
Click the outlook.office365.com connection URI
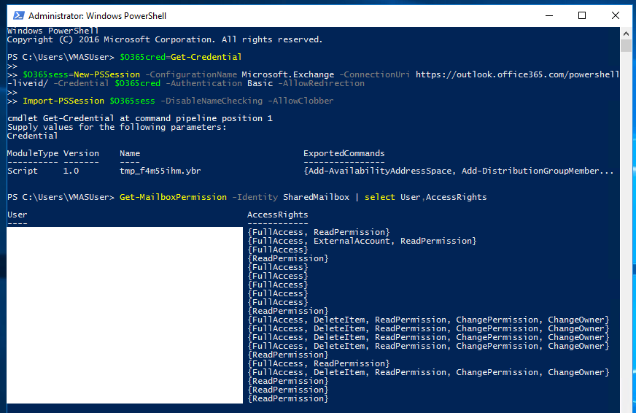click(517, 74)
